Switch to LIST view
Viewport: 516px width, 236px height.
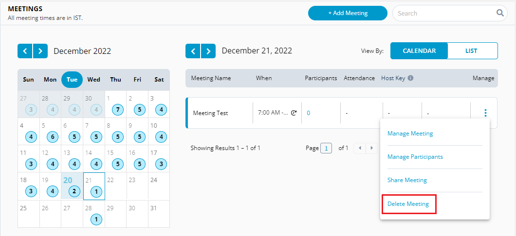point(471,51)
